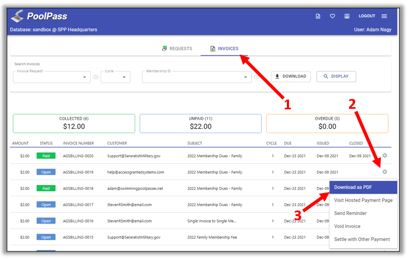Open the Cycle dropdown
The image size is (408, 260).
click(x=115, y=77)
